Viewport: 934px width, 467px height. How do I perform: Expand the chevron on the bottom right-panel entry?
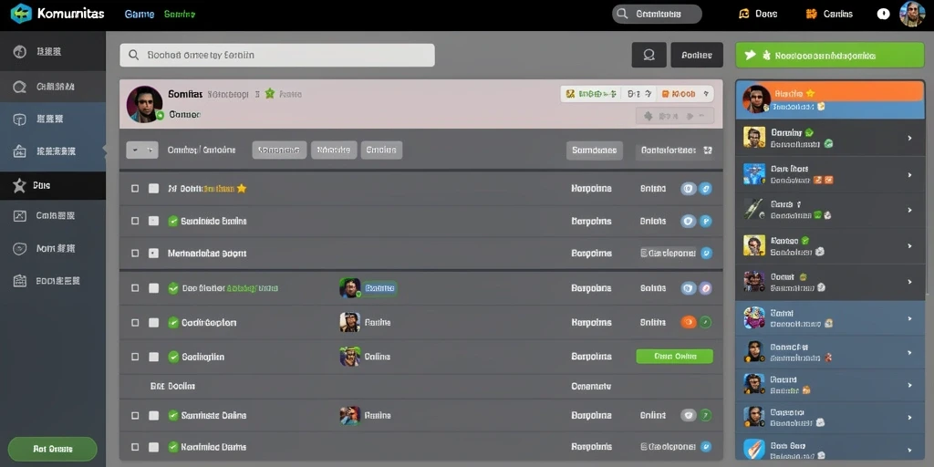coord(909,451)
